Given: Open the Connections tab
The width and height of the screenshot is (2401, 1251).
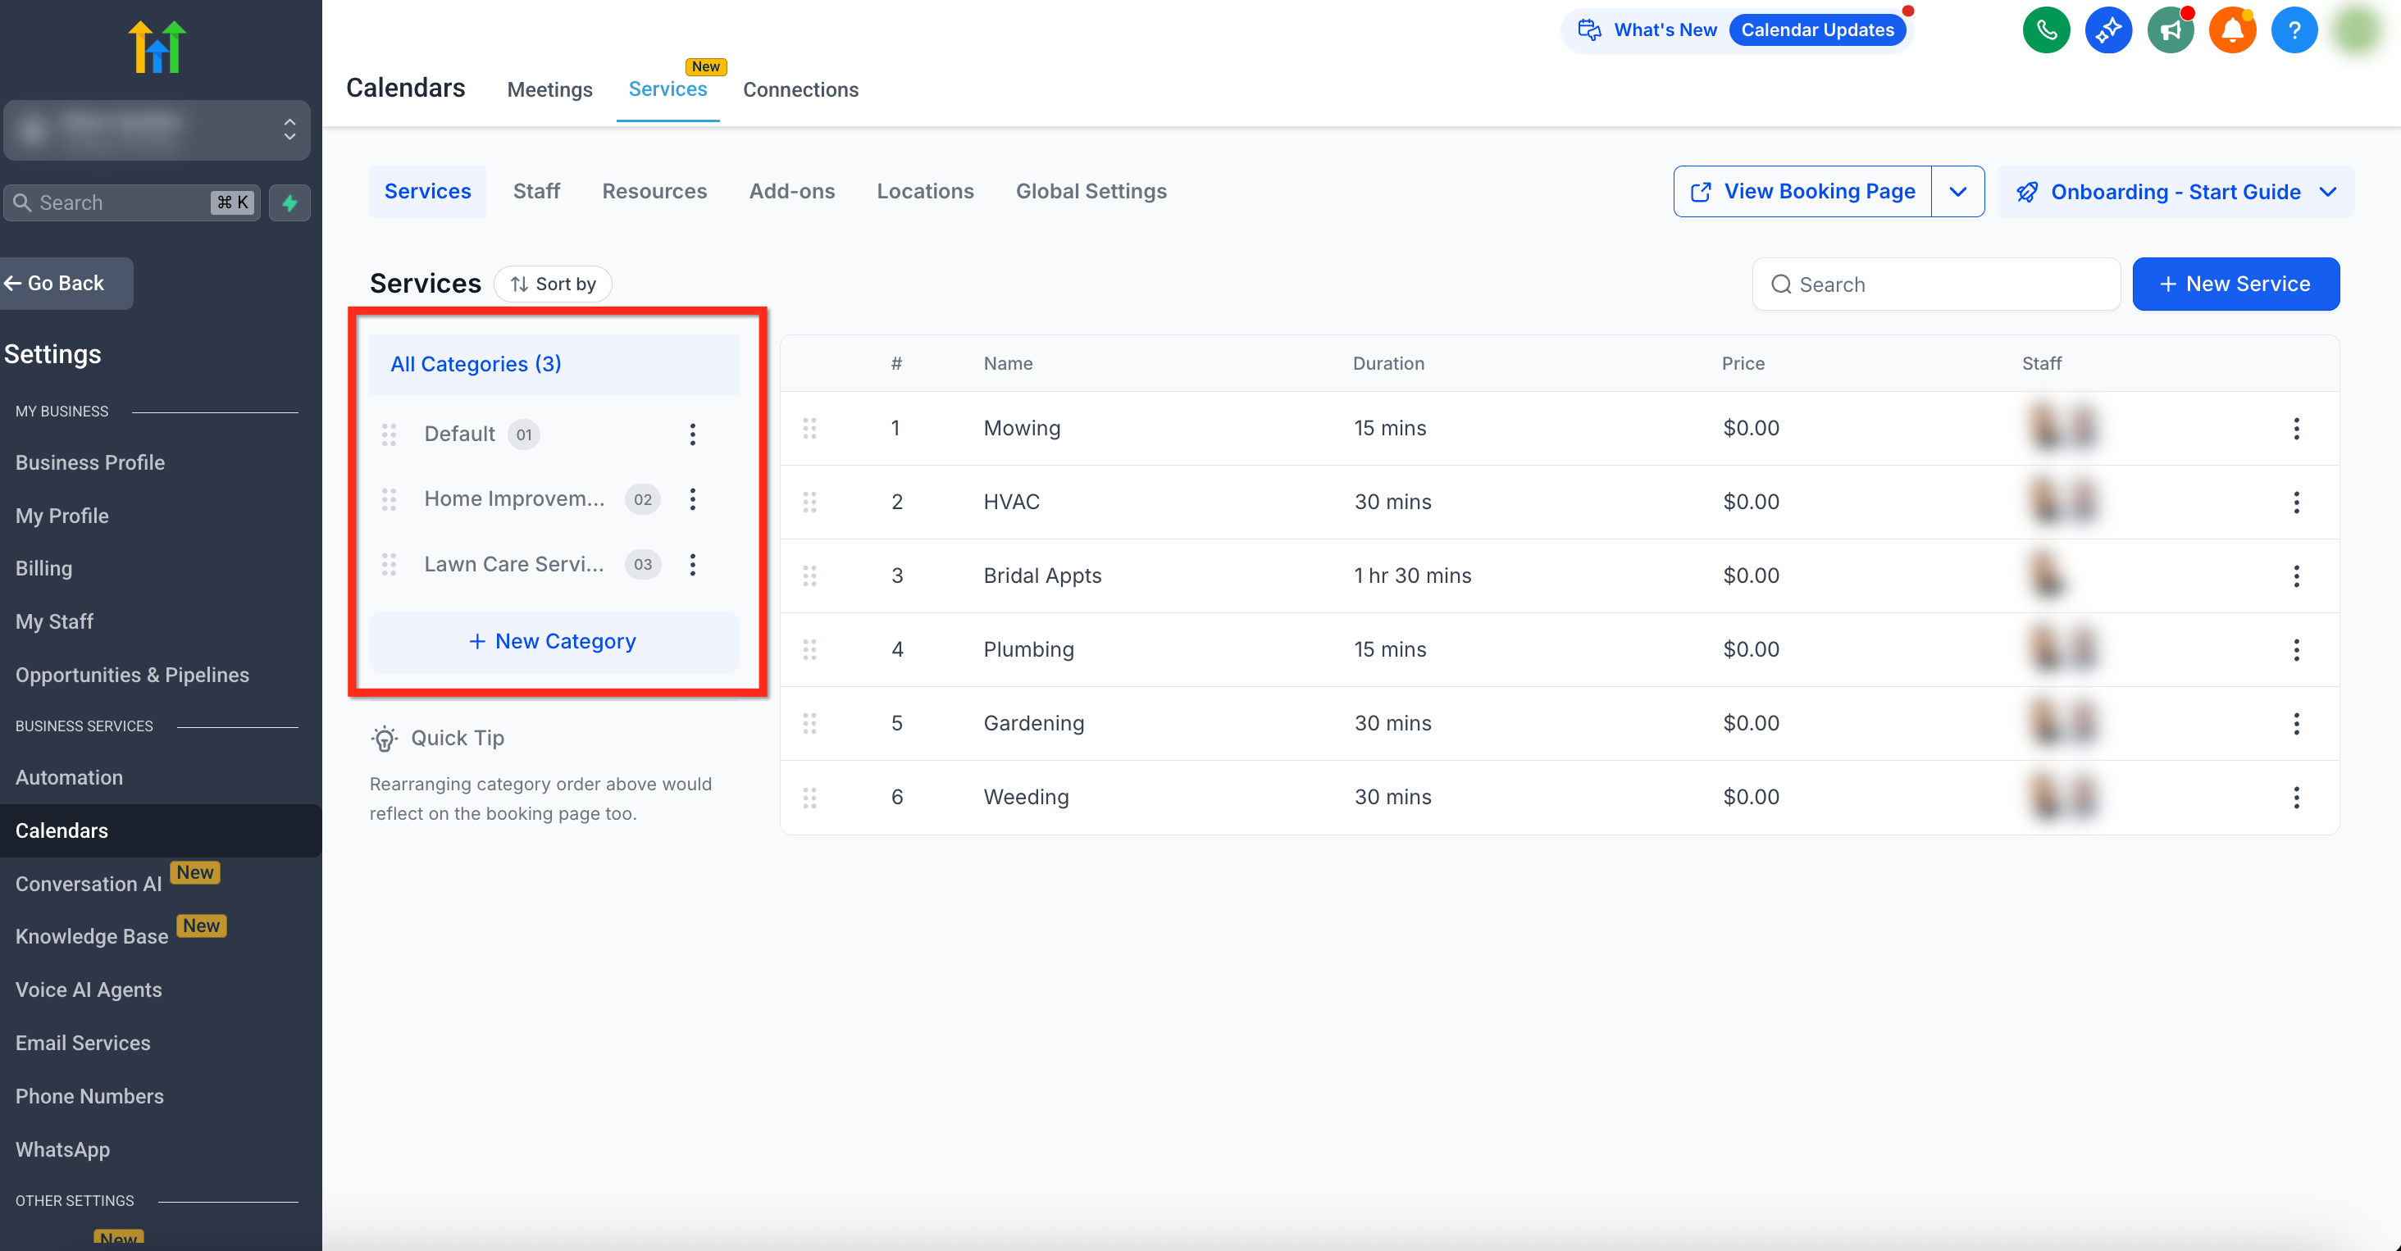Looking at the screenshot, I should pyautogui.click(x=800, y=89).
